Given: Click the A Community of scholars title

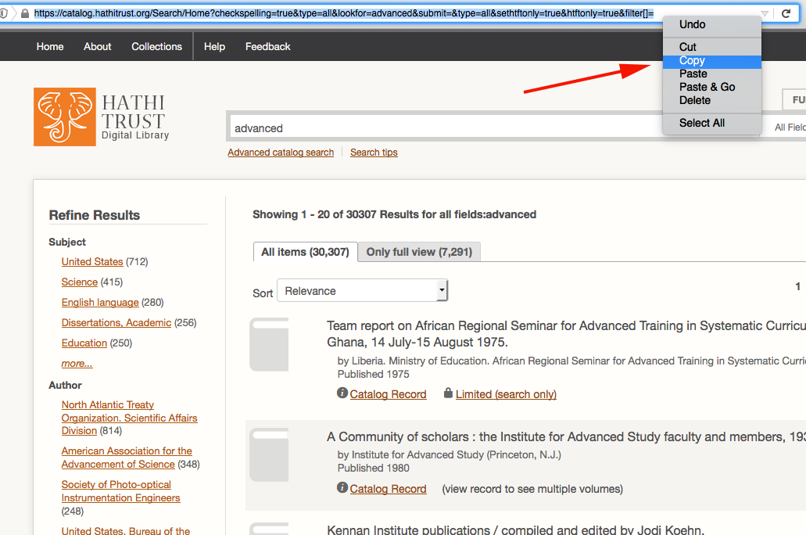Looking at the screenshot, I should point(566,436).
